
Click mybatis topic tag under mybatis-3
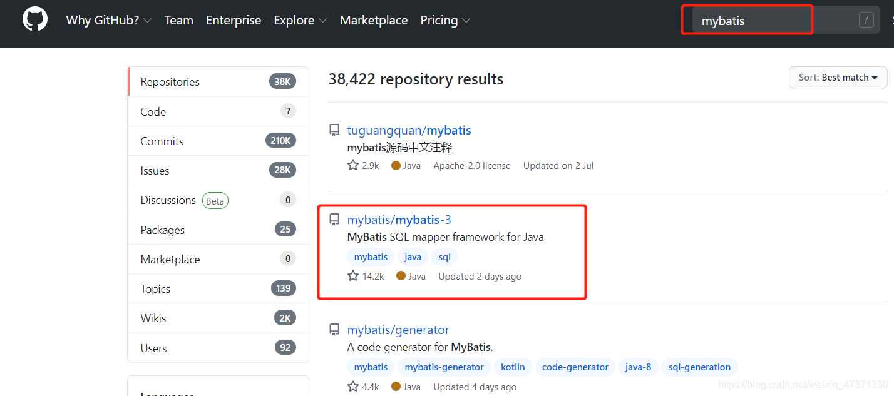click(x=371, y=257)
